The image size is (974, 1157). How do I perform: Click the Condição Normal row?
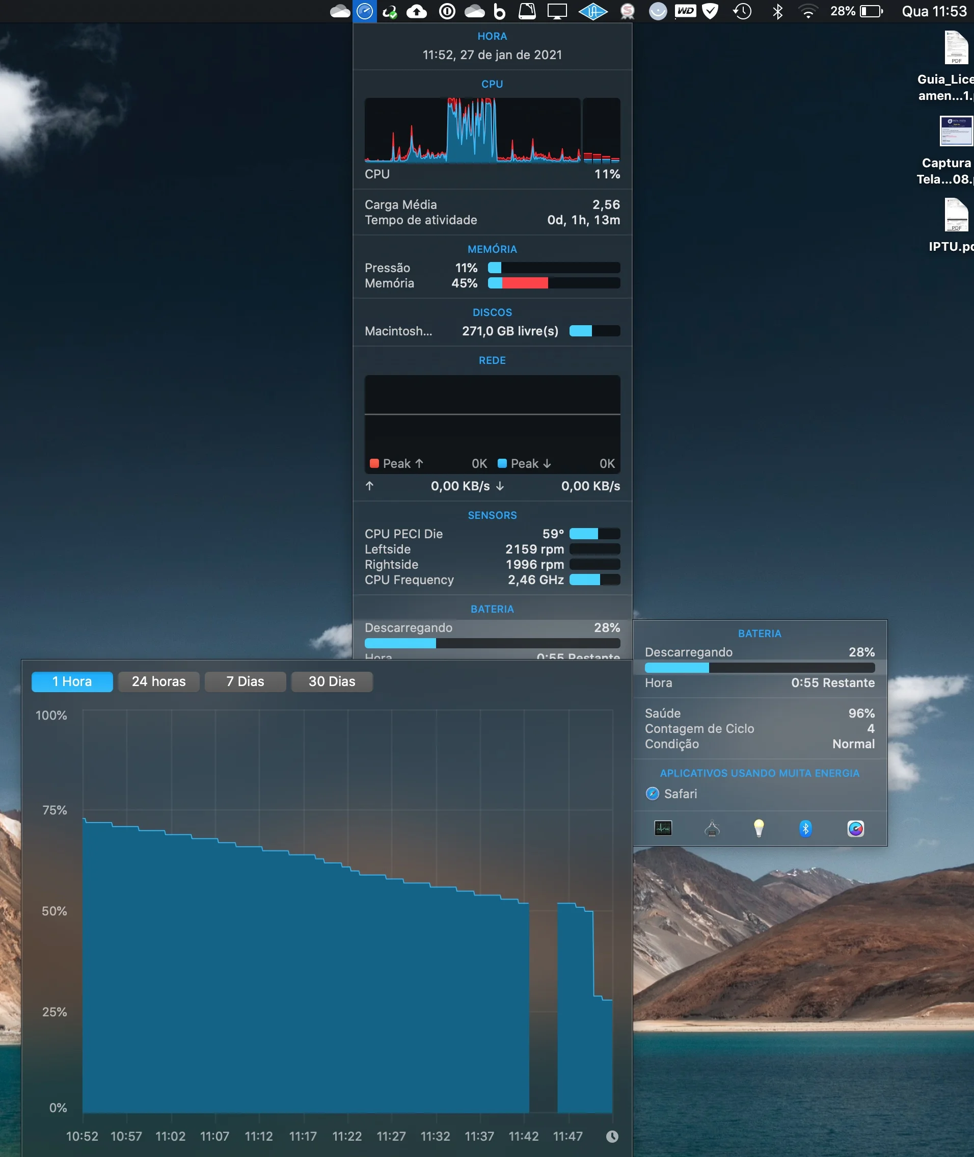[x=759, y=744]
